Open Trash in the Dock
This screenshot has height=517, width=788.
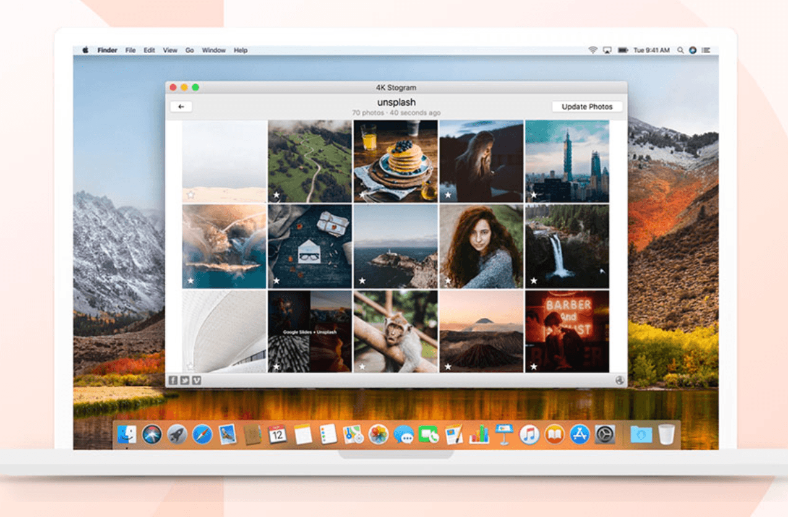pos(666,434)
